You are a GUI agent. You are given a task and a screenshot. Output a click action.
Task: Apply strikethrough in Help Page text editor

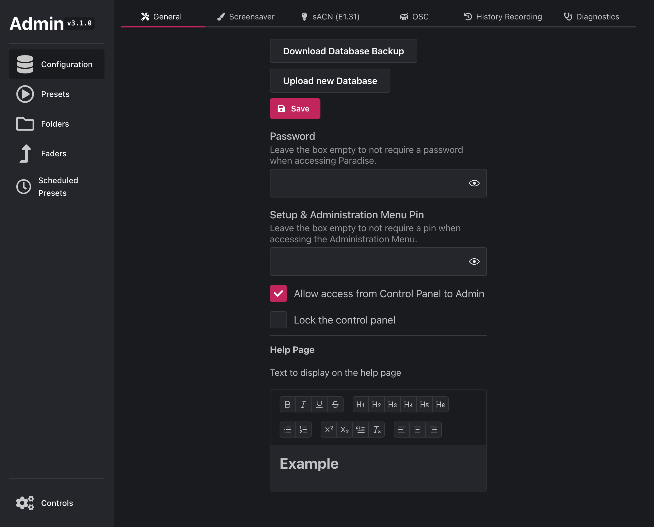pos(335,404)
